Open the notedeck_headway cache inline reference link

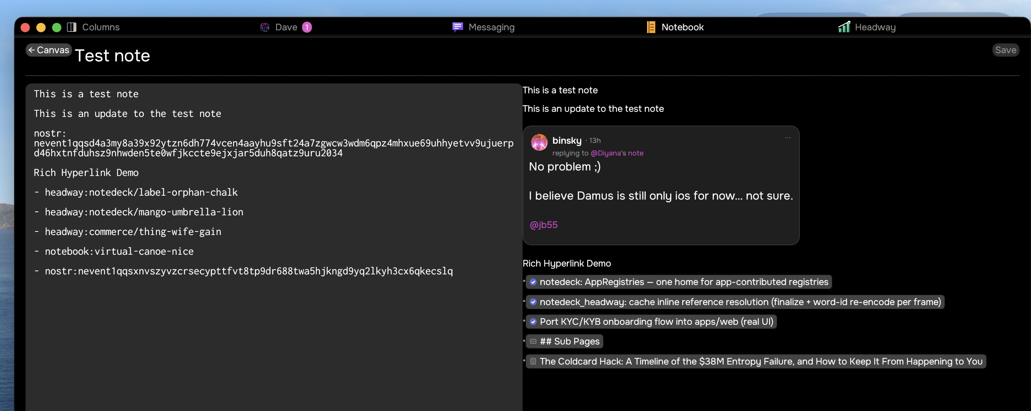[x=735, y=302]
